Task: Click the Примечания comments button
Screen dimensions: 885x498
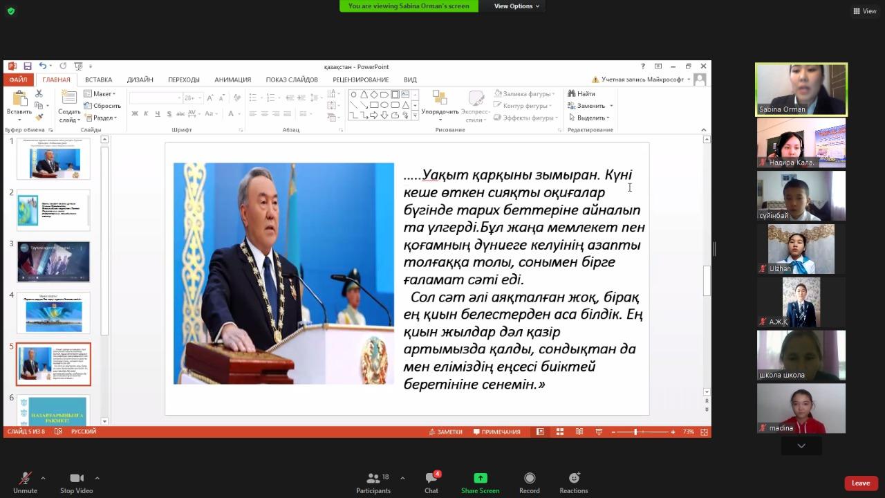Action: [x=496, y=432]
